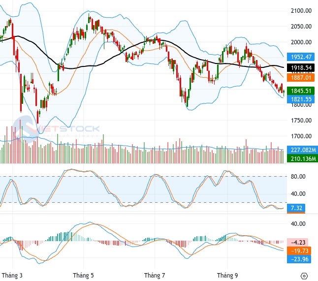
Task: Click MACD signal line value -19.73
Action: click(299, 251)
